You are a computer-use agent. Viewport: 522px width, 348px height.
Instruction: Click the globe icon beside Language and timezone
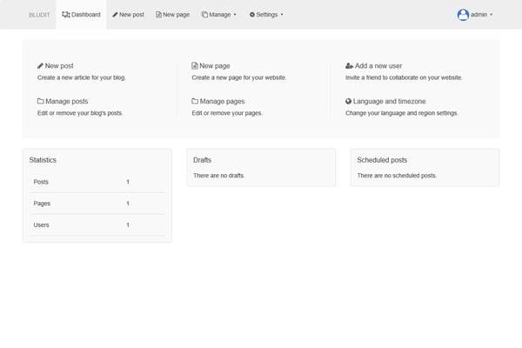(349, 101)
